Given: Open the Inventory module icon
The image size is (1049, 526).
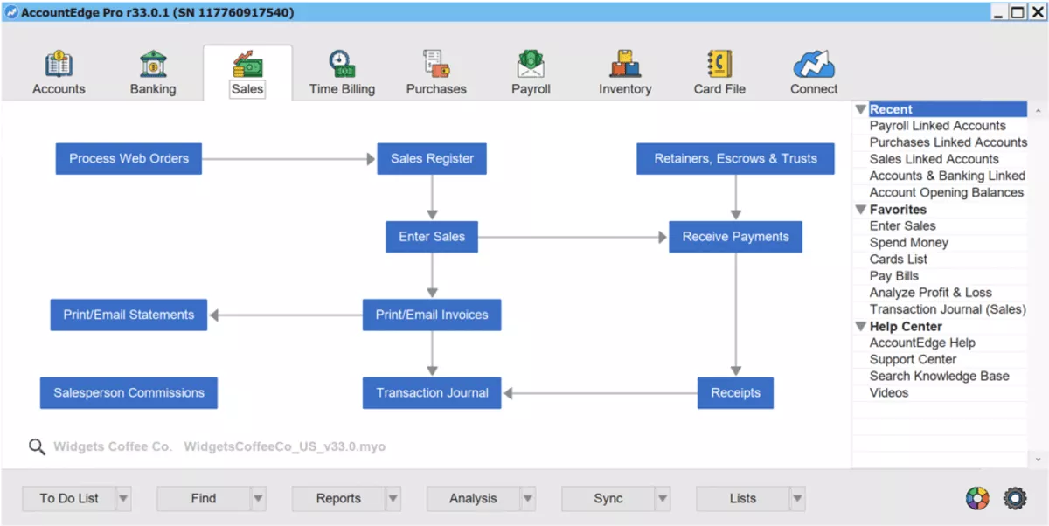Looking at the screenshot, I should (625, 70).
